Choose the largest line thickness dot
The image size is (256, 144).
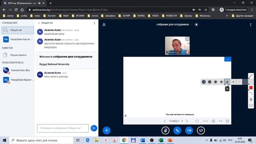[x=204, y=82]
